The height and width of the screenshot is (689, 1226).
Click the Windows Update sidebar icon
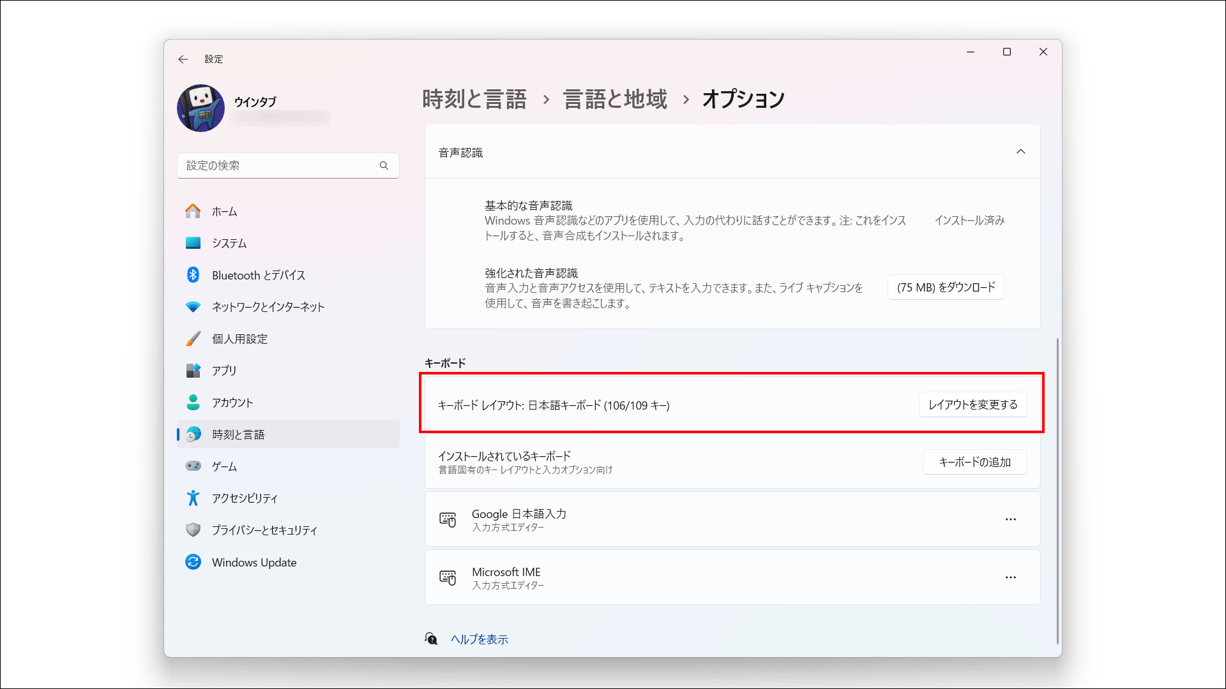193,562
